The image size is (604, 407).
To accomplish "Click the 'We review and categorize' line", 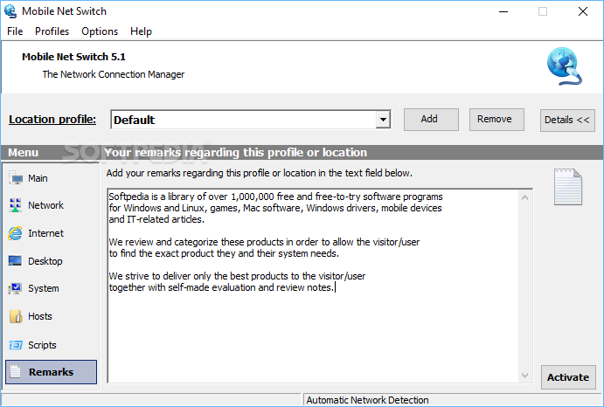I will pos(264,242).
